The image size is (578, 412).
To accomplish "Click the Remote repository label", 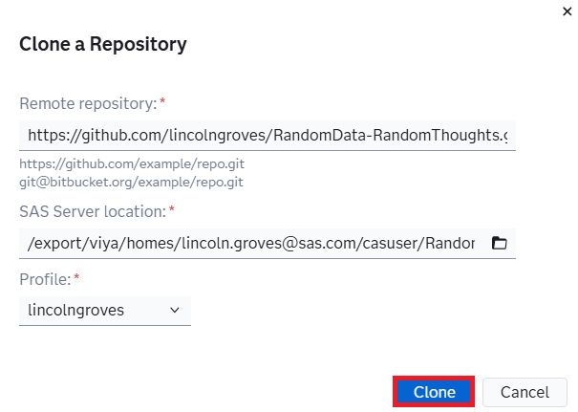I will (x=88, y=103).
